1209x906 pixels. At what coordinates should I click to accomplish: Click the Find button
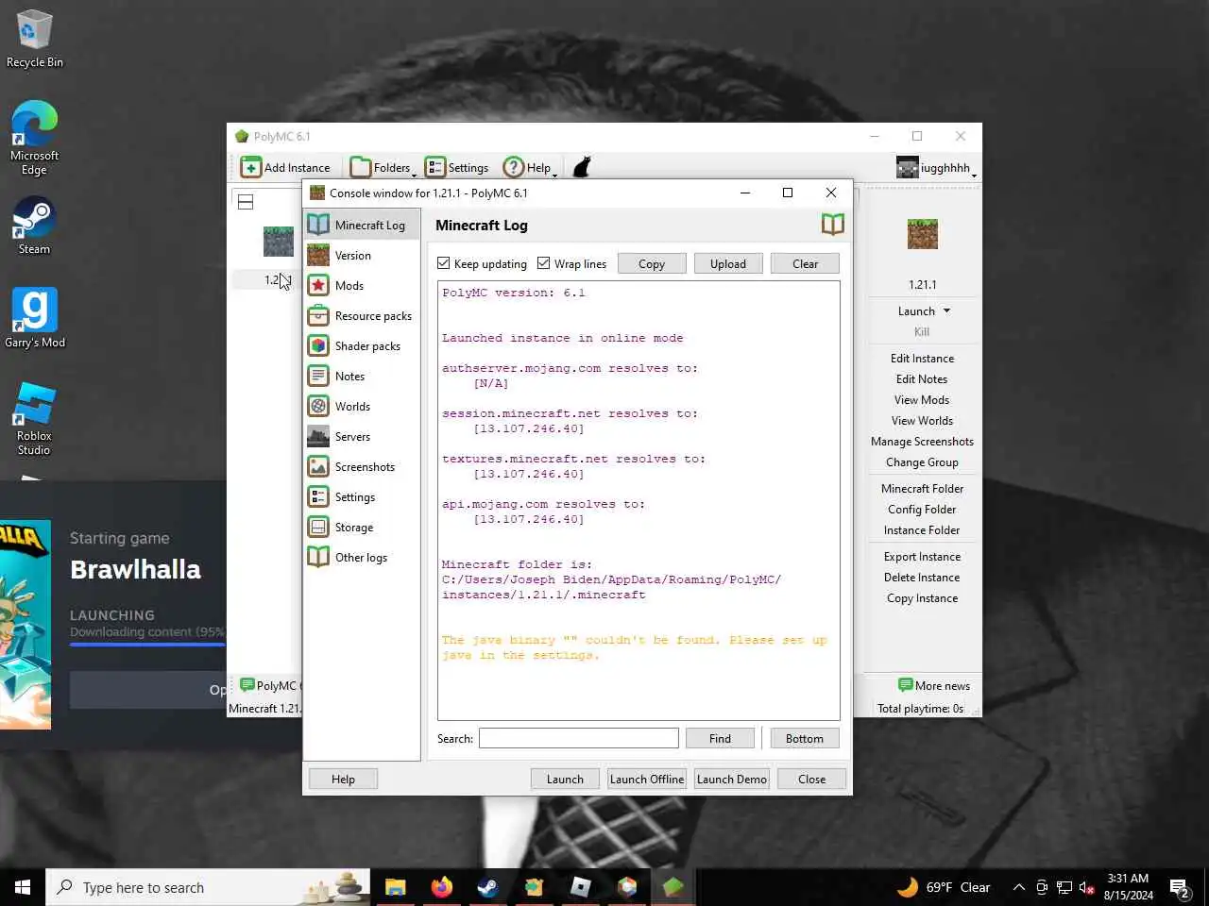(720, 739)
